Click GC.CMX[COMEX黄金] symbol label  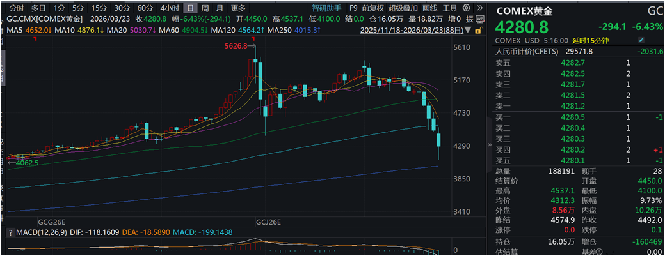44,19
